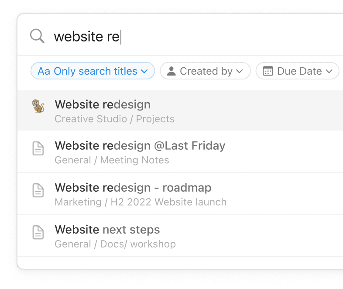Select the Website next steps result

tap(107, 230)
